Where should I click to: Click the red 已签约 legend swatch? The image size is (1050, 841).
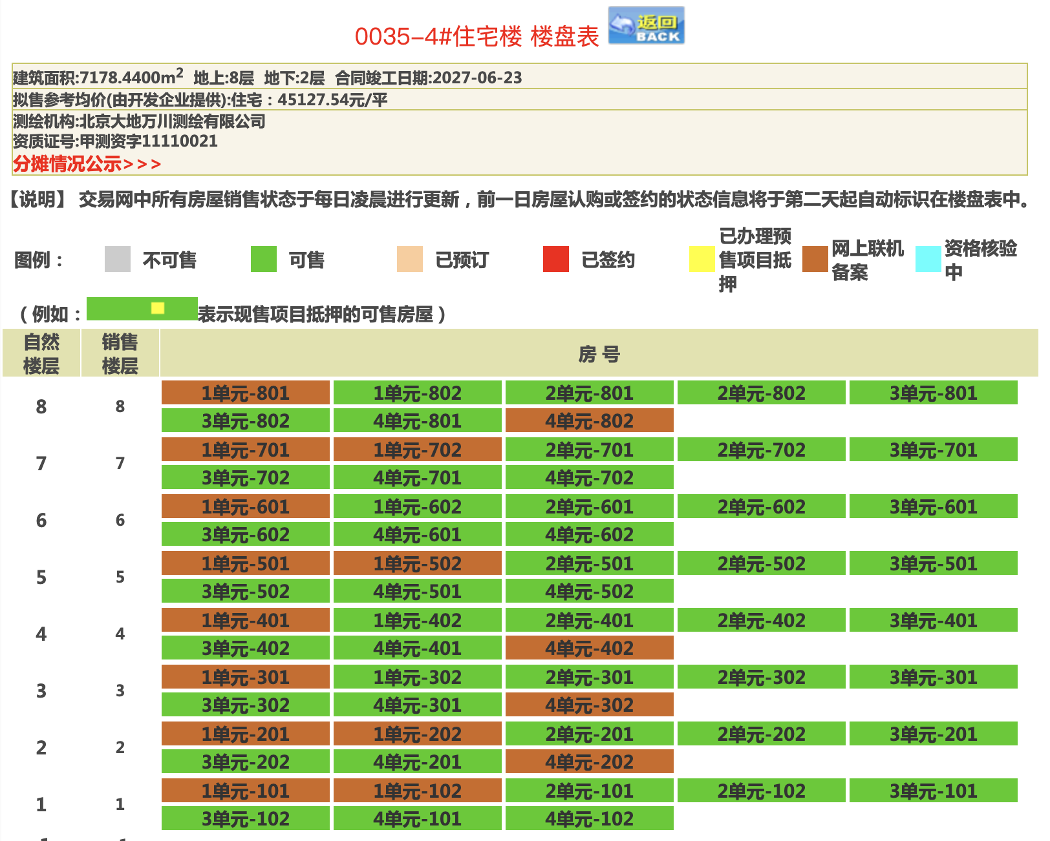pyautogui.click(x=555, y=259)
